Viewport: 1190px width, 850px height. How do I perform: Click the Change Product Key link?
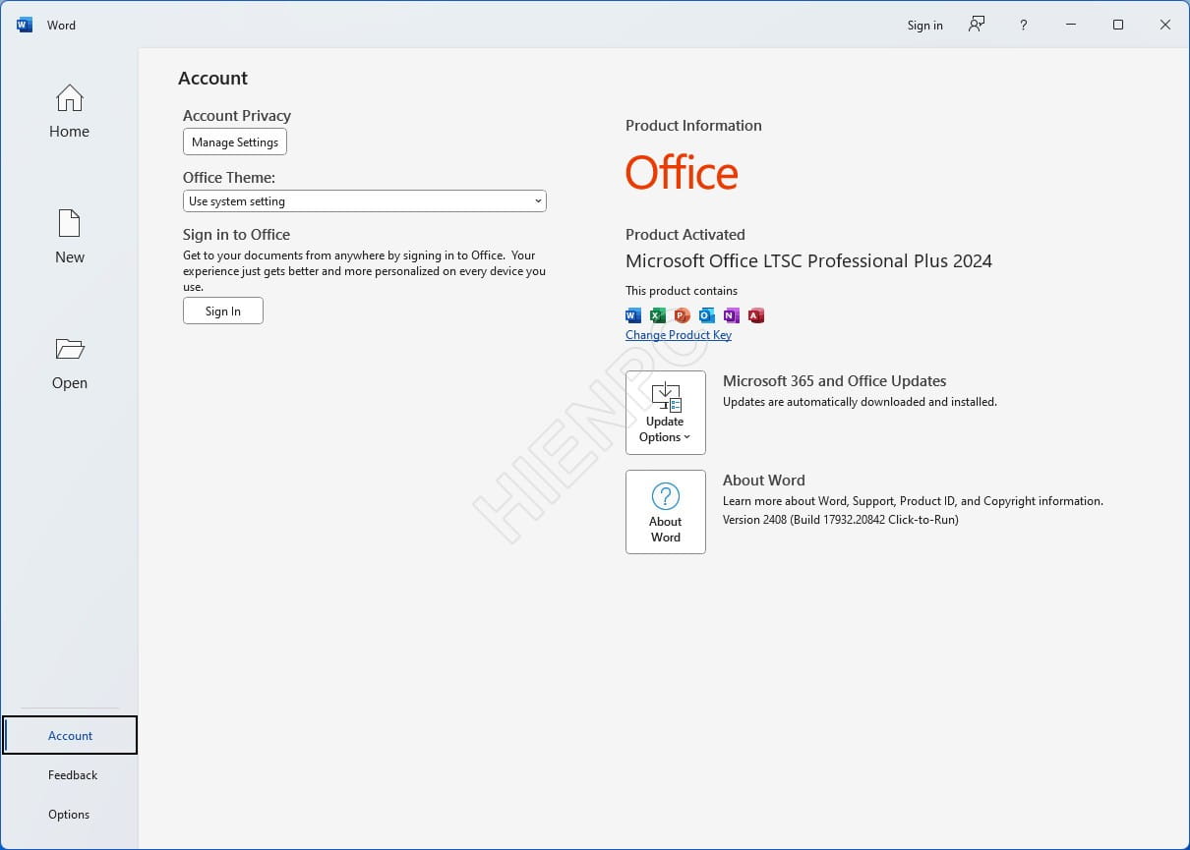click(x=679, y=335)
